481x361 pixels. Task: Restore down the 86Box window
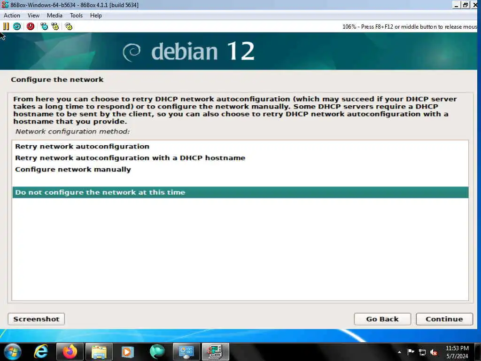pos(465,5)
